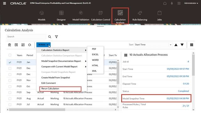Click Job Id value 4
This screenshot has width=201, height=113.
click(188, 62)
